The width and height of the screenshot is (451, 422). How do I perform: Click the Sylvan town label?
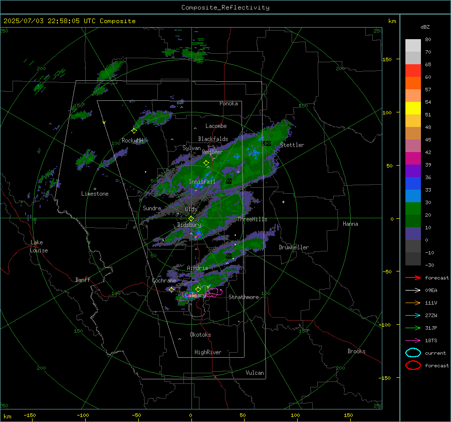point(191,148)
